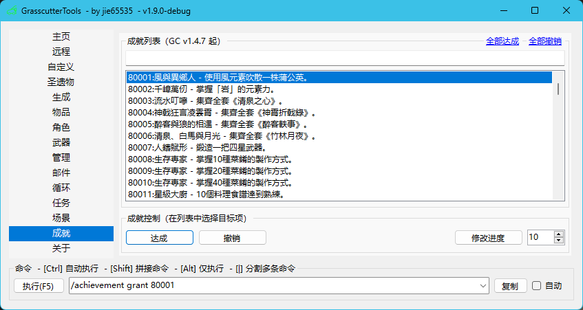Expand the command input dropdown arrow

484,286
